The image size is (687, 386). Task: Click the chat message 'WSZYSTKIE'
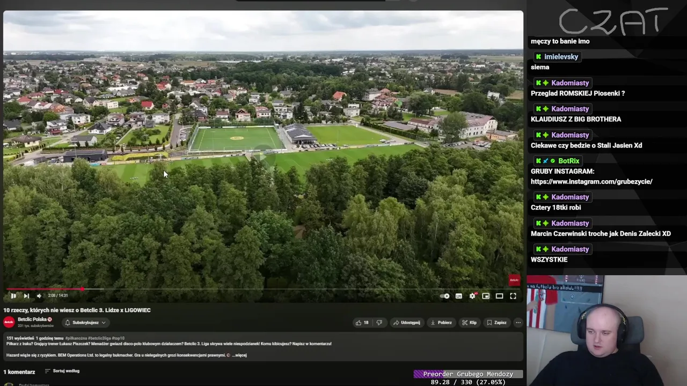[x=549, y=259]
